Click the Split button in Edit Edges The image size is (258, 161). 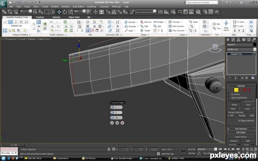click(x=248, y=141)
